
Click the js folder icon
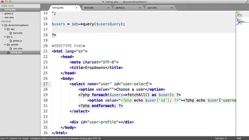pyautogui.click(x=8, y=37)
